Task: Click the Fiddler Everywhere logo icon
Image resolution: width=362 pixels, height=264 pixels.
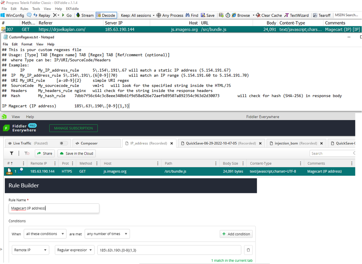Action: [6, 128]
